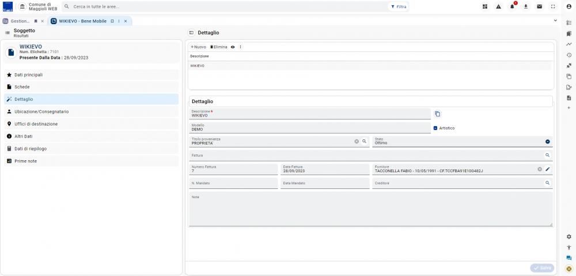Open Ubicazione/Consegnatario section

[x=91, y=112]
